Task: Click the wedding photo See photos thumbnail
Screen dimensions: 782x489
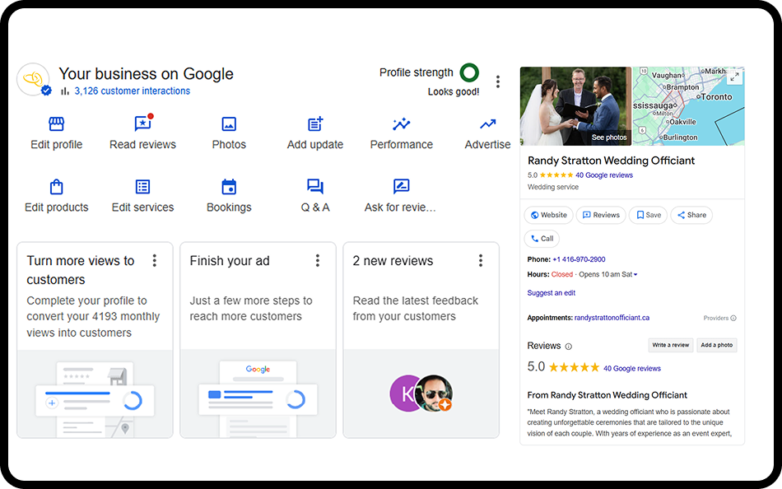Action: click(575, 106)
